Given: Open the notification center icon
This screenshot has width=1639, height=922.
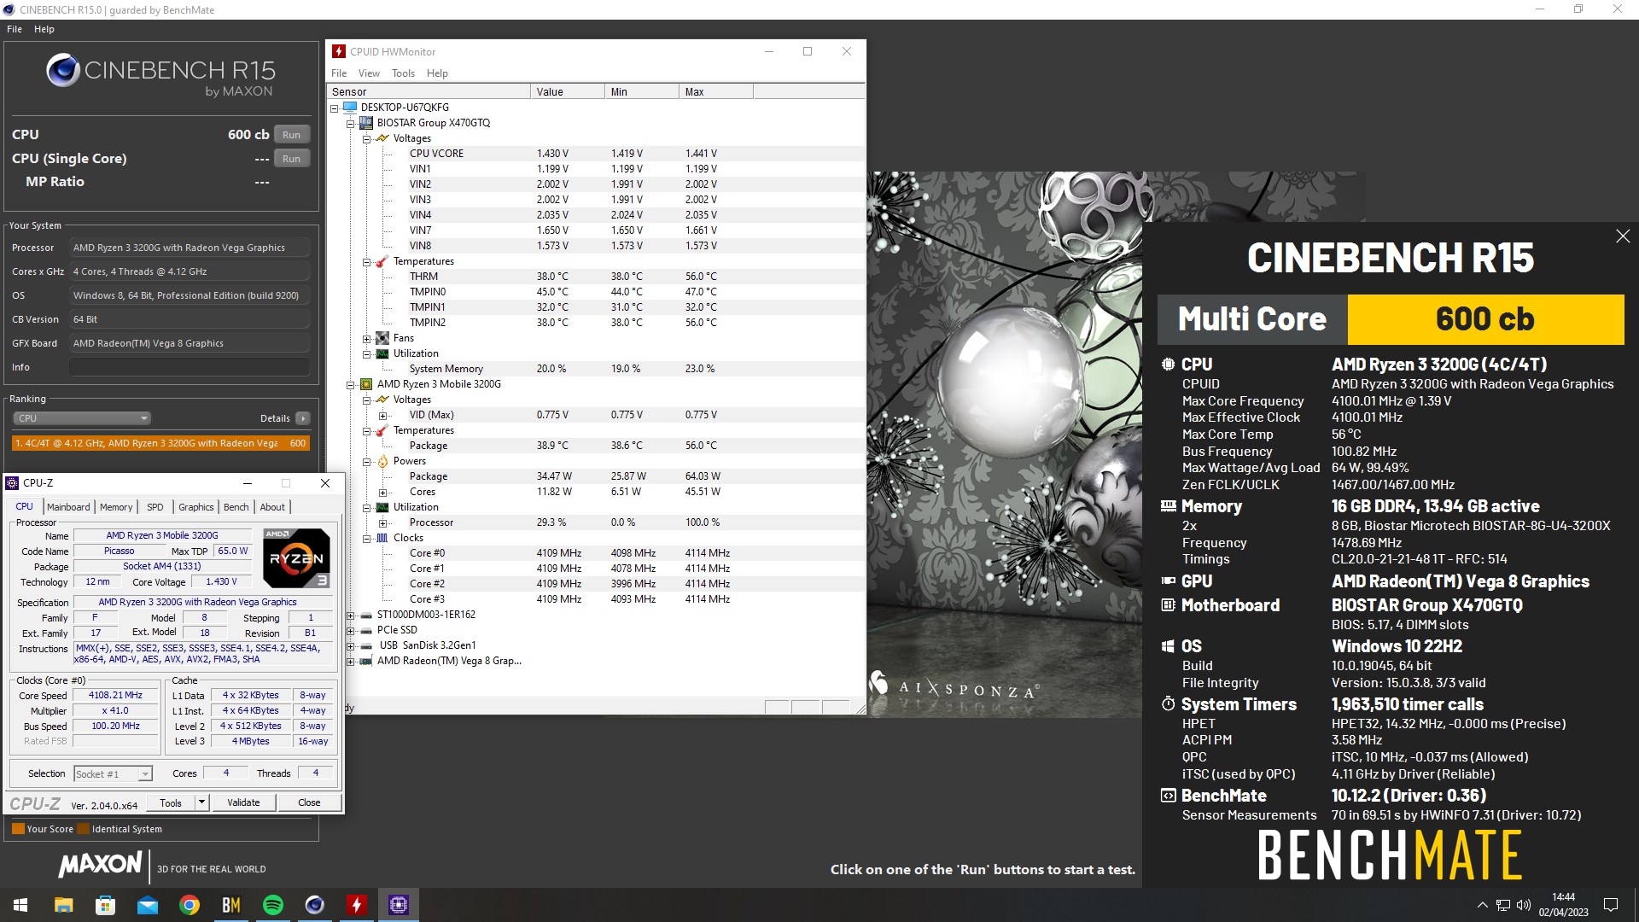Looking at the screenshot, I should click(1611, 905).
